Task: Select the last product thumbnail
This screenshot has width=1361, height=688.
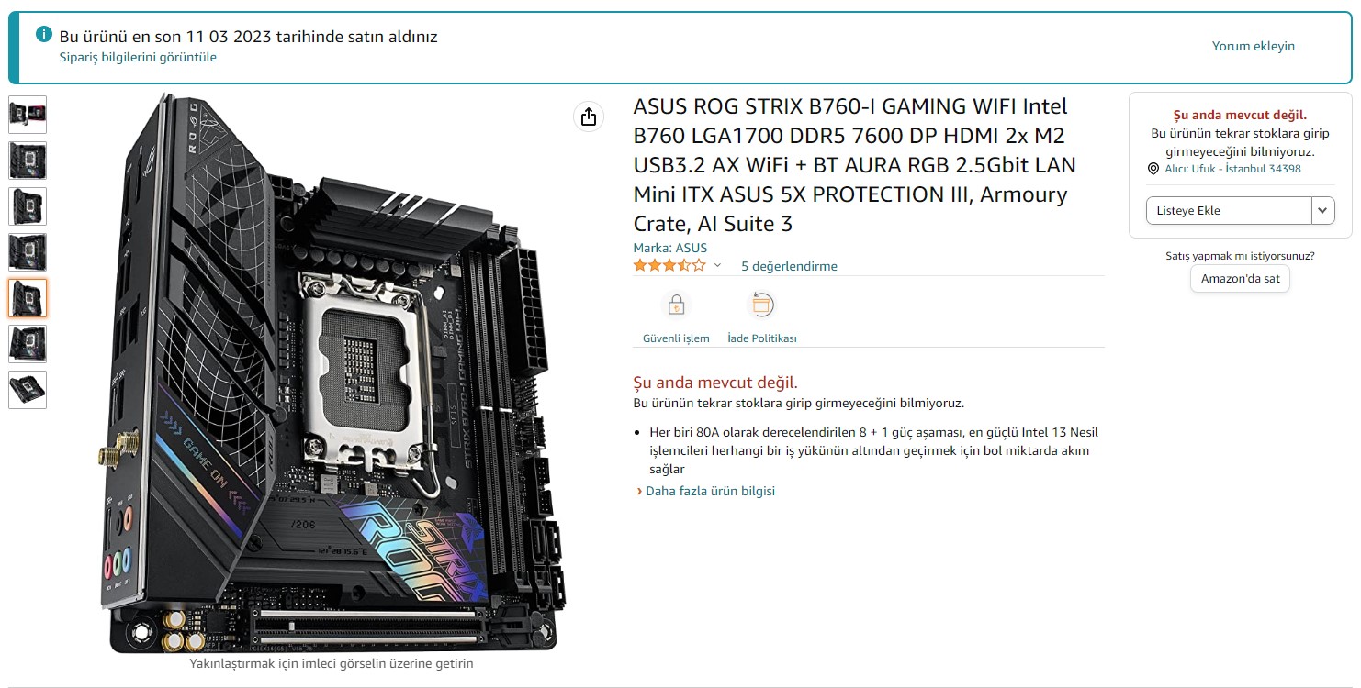Action: (28, 390)
